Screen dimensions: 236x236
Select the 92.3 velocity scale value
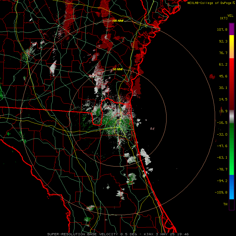pos(223,41)
